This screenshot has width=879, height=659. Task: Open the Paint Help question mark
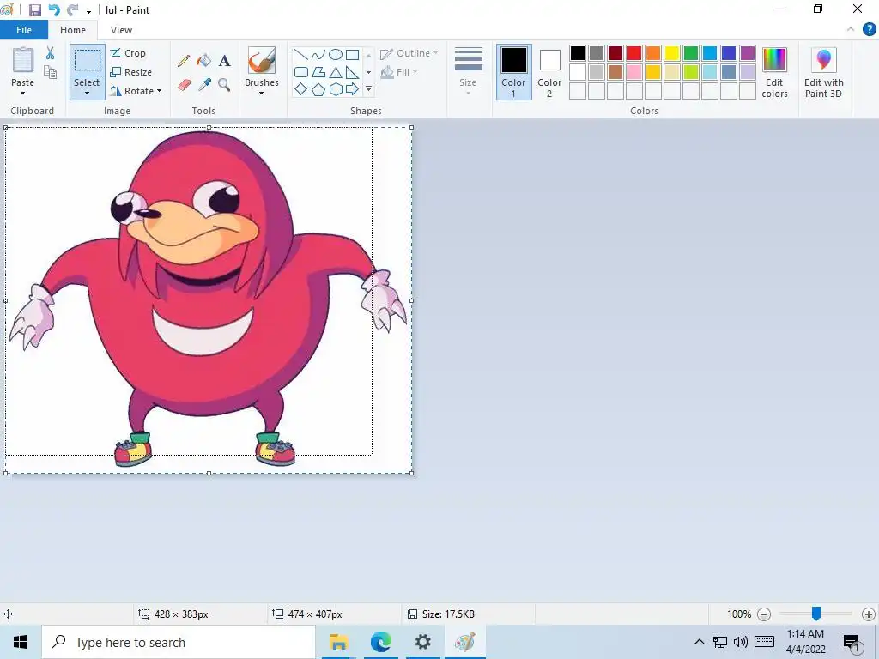(x=869, y=30)
